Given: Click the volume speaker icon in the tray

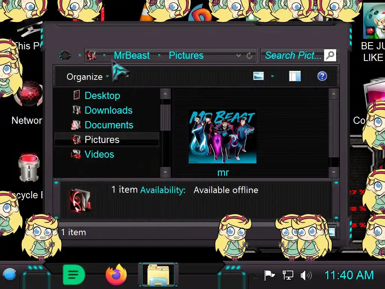Looking at the screenshot, I should [x=306, y=275].
